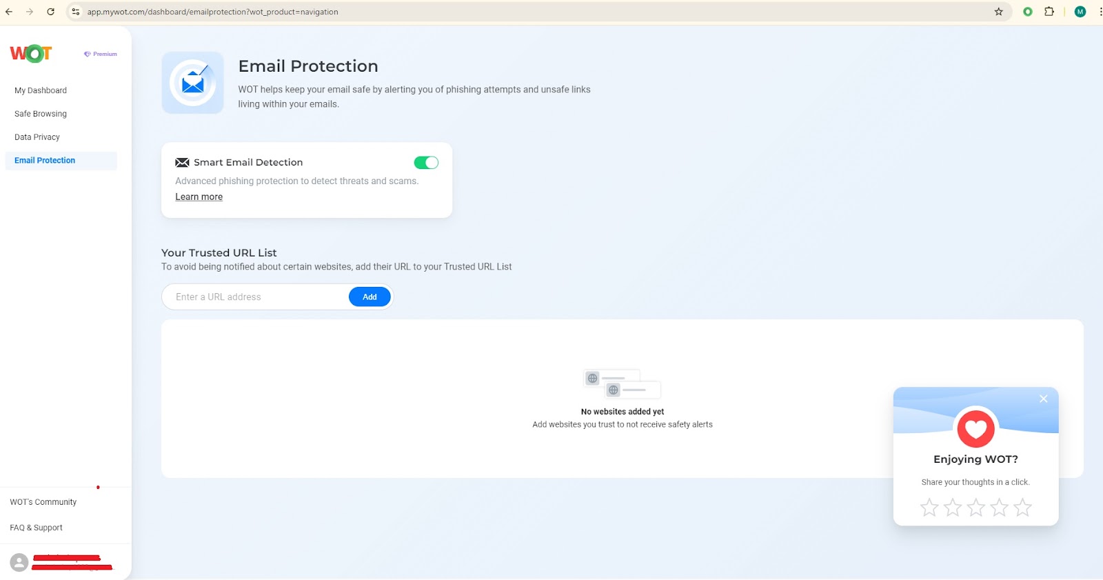
Task: Click Your Trusted URL List heading
Action: 219,253
